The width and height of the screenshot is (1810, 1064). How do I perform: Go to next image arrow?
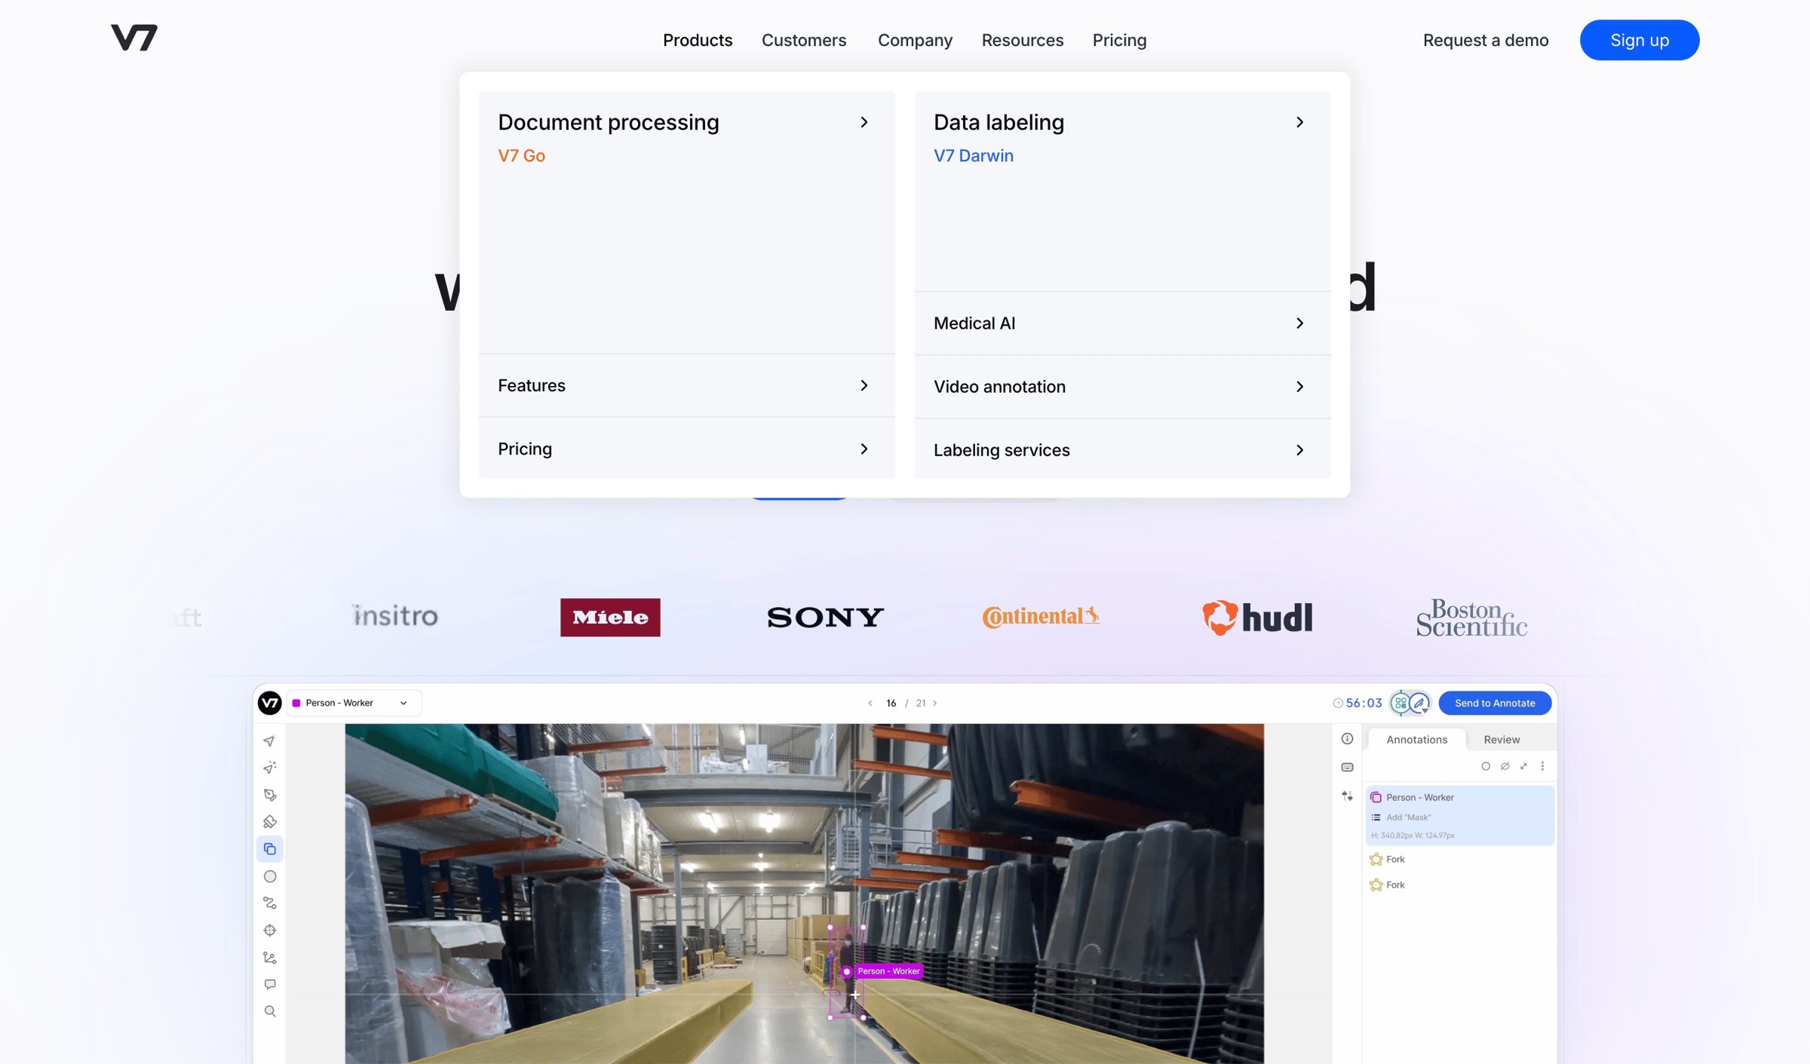pos(935,703)
